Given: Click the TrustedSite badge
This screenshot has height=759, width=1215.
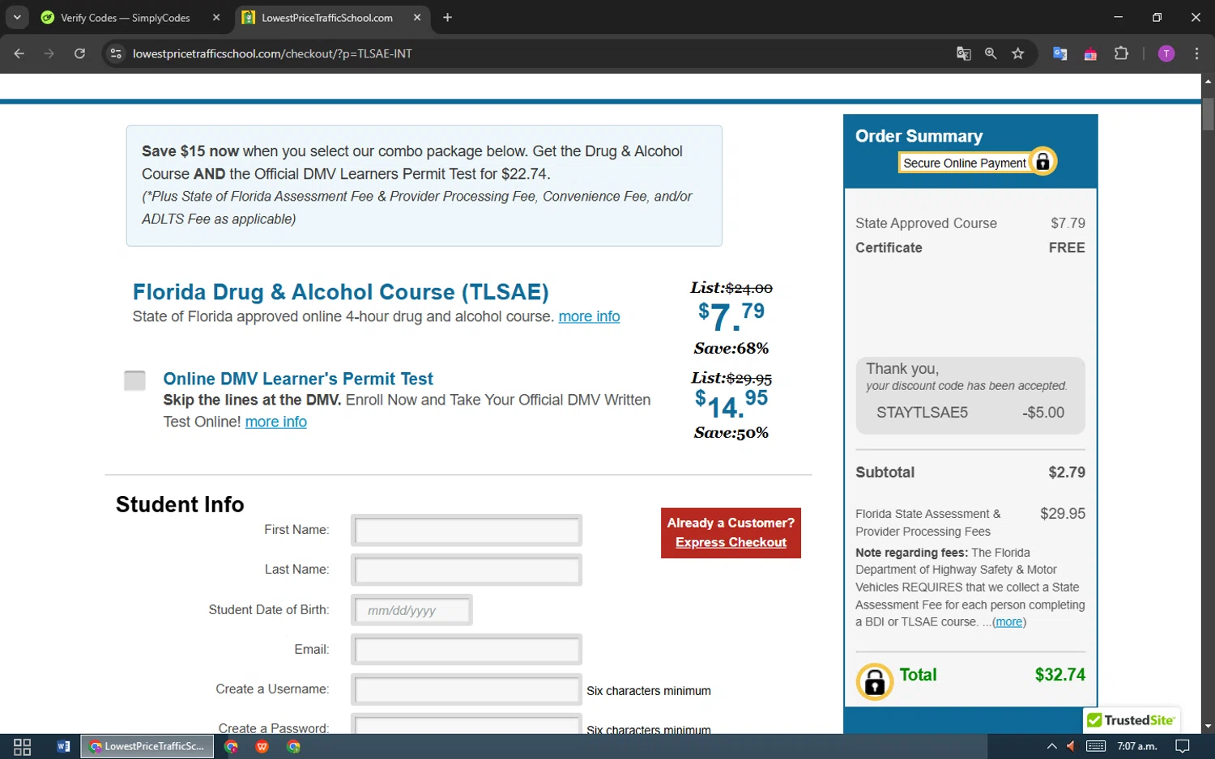Looking at the screenshot, I should [x=1132, y=720].
